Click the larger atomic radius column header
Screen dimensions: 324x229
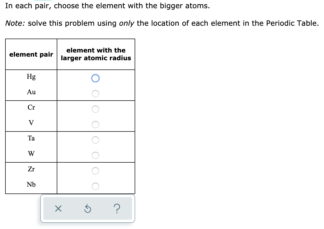96,54
